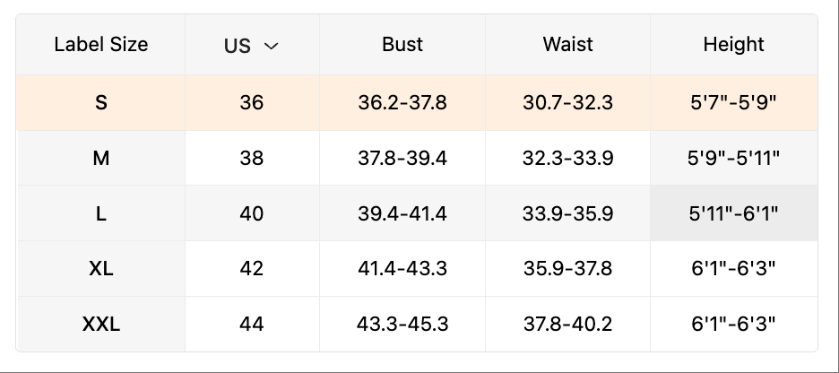Select the S label size row

tap(101, 102)
